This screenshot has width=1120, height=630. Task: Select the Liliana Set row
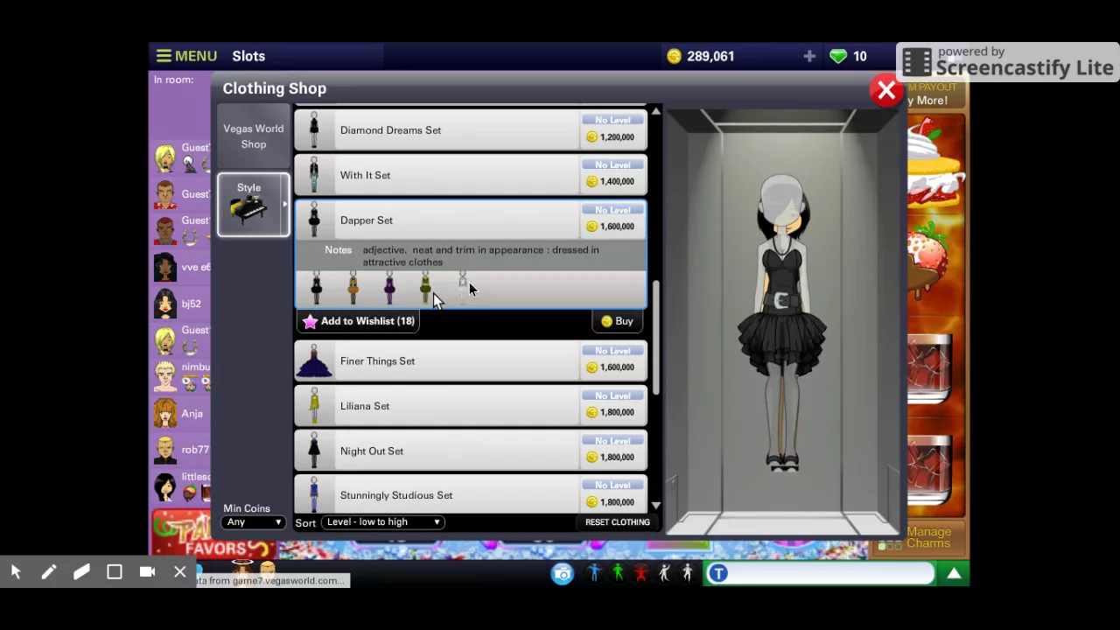point(471,406)
